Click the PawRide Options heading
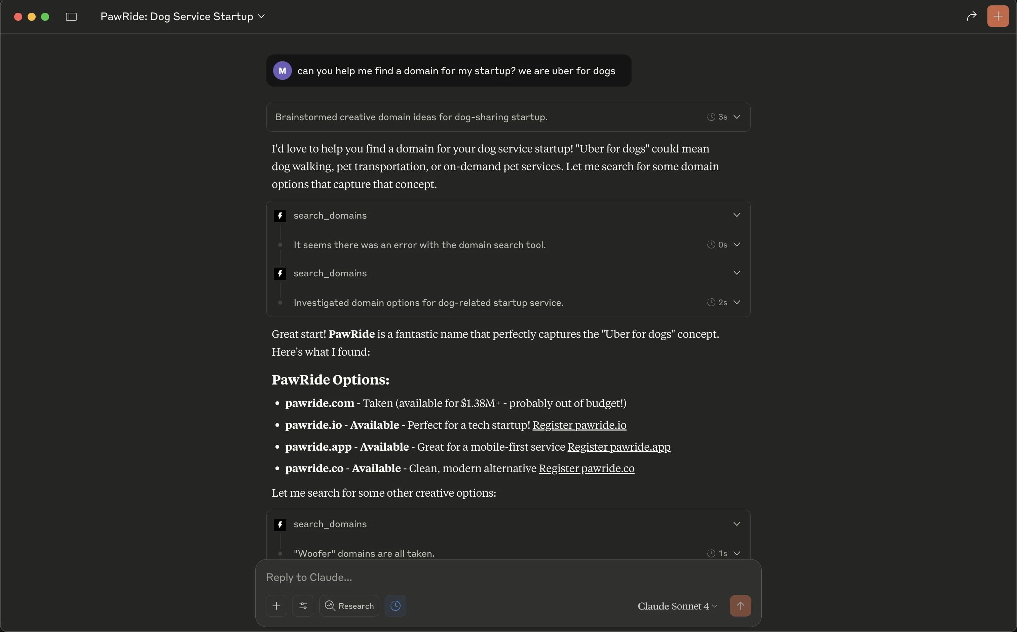 pyautogui.click(x=330, y=379)
